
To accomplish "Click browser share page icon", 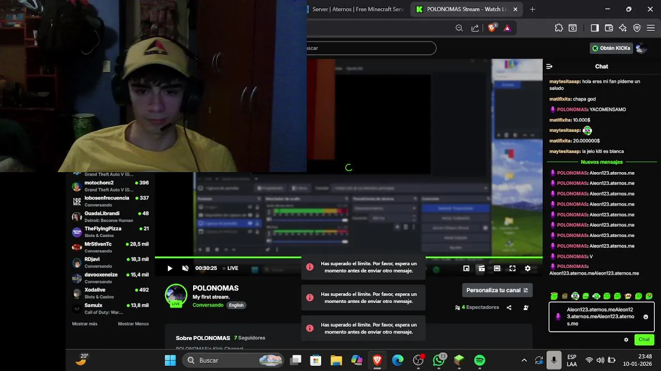I will pyautogui.click(x=475, y=28).
